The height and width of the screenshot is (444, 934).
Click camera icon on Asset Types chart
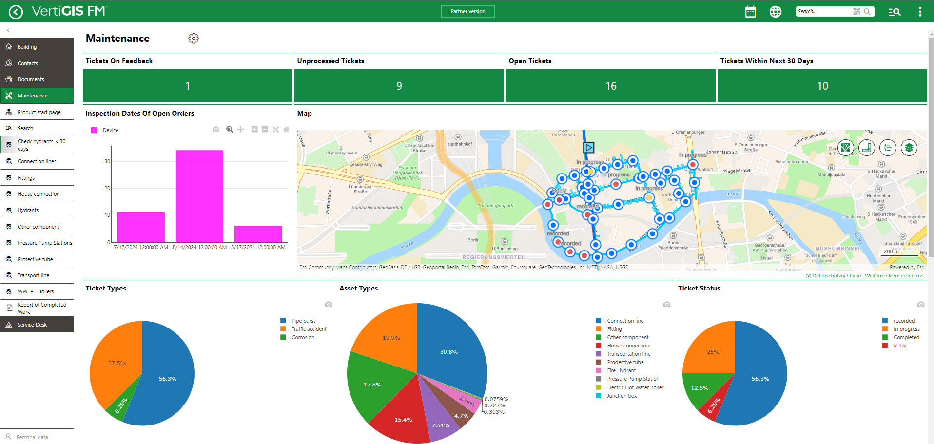pyautogui.click(x=667, y=304)
